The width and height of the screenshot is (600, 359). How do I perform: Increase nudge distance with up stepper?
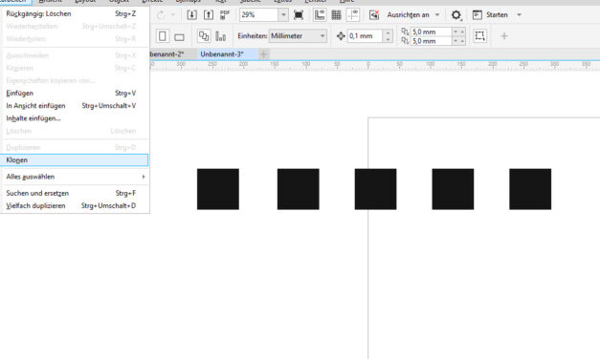tap(388, 32)
